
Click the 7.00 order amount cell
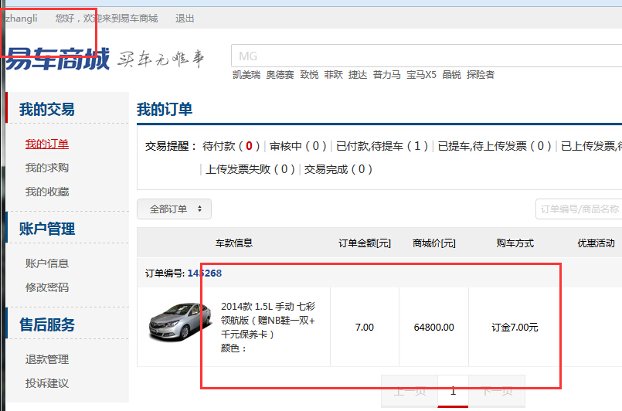coord(364,328)
